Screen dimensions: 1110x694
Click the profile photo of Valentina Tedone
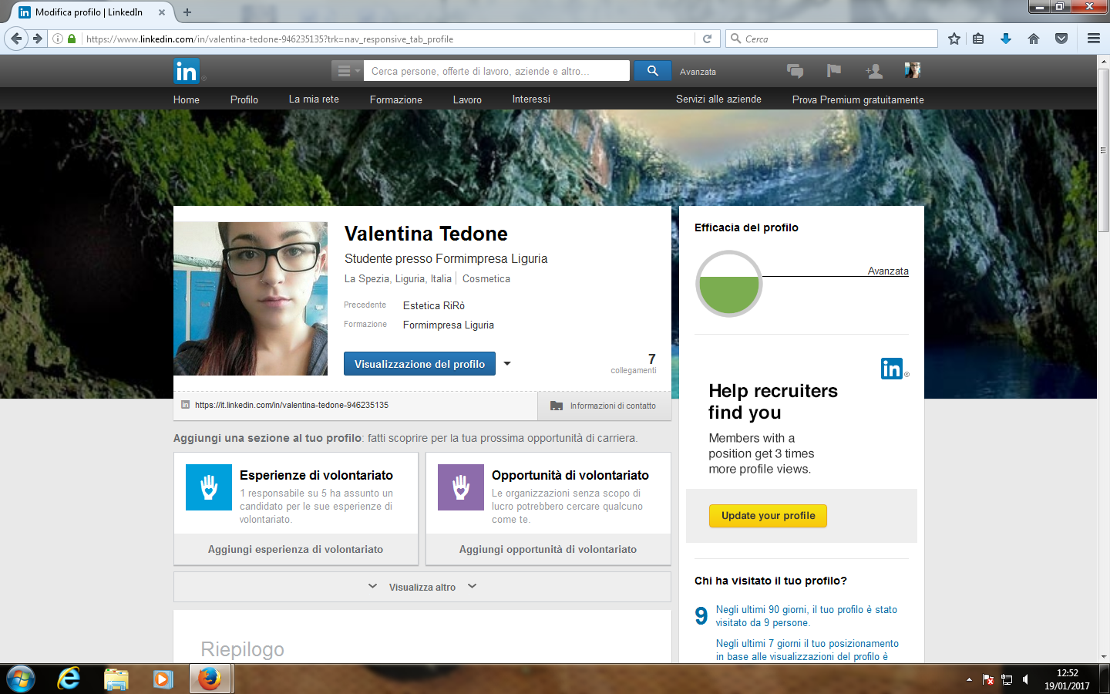click(251, 298)
